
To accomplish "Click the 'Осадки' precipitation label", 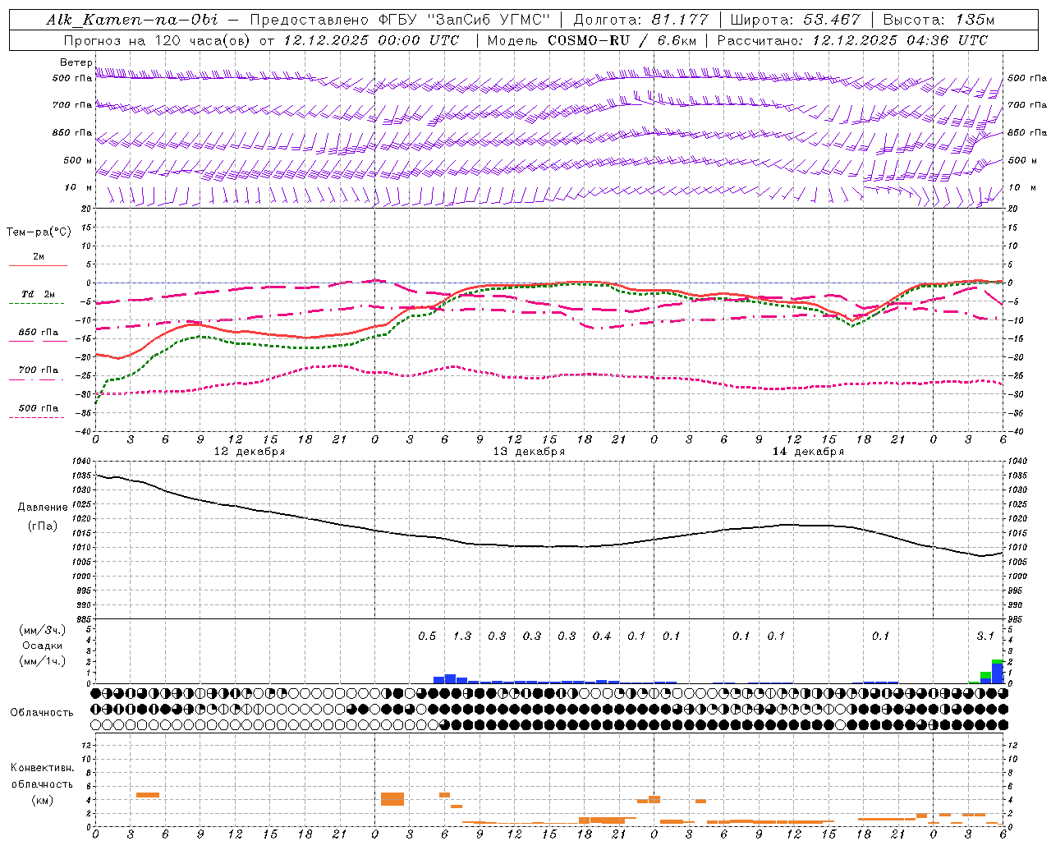I will (x=43, y=646).
